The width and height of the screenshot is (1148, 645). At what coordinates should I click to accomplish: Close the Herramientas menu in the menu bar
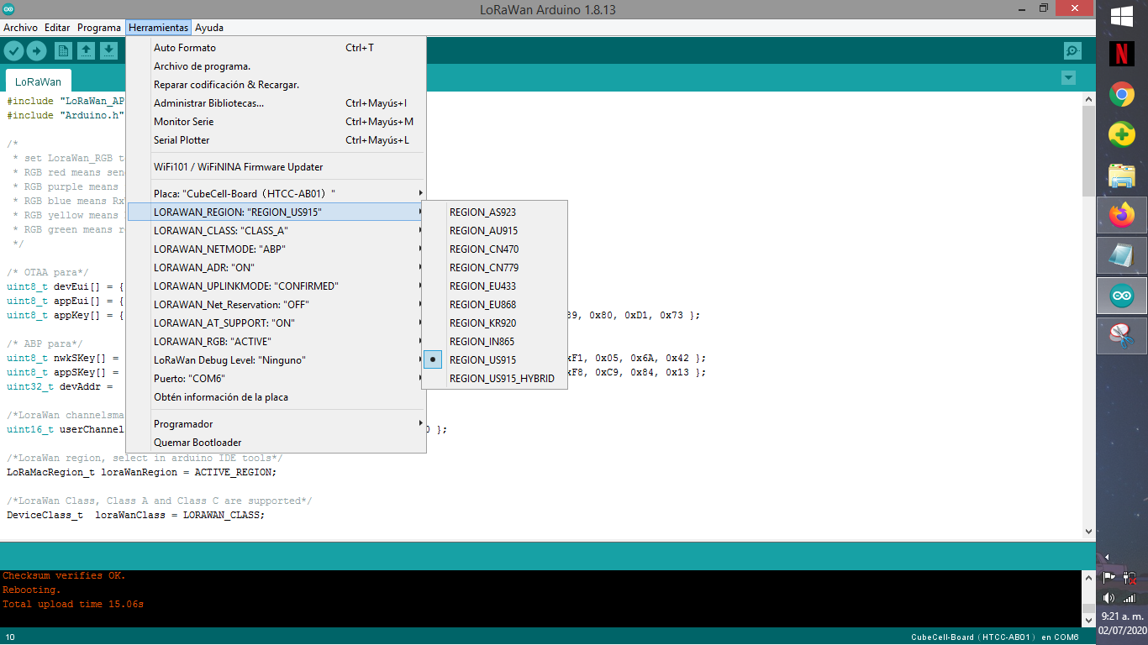click(158, 28)
